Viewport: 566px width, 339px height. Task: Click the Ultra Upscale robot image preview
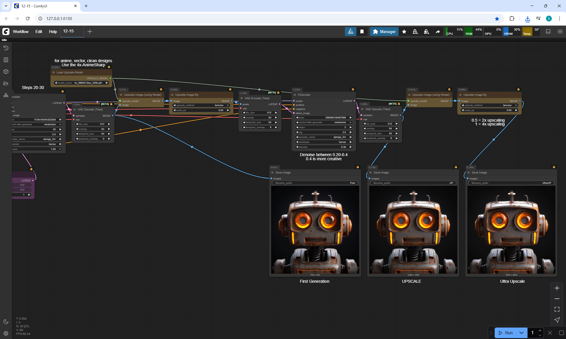pos(511,230)
